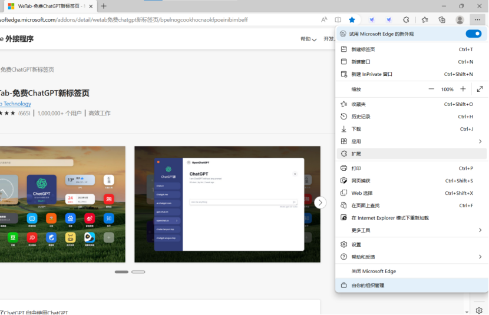Click the Technology developer link
Viewport: 489px width, 315px height.
(x=15, y=104)
